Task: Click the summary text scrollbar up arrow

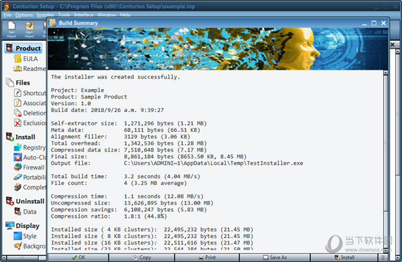Action: (x=386, y=73)
